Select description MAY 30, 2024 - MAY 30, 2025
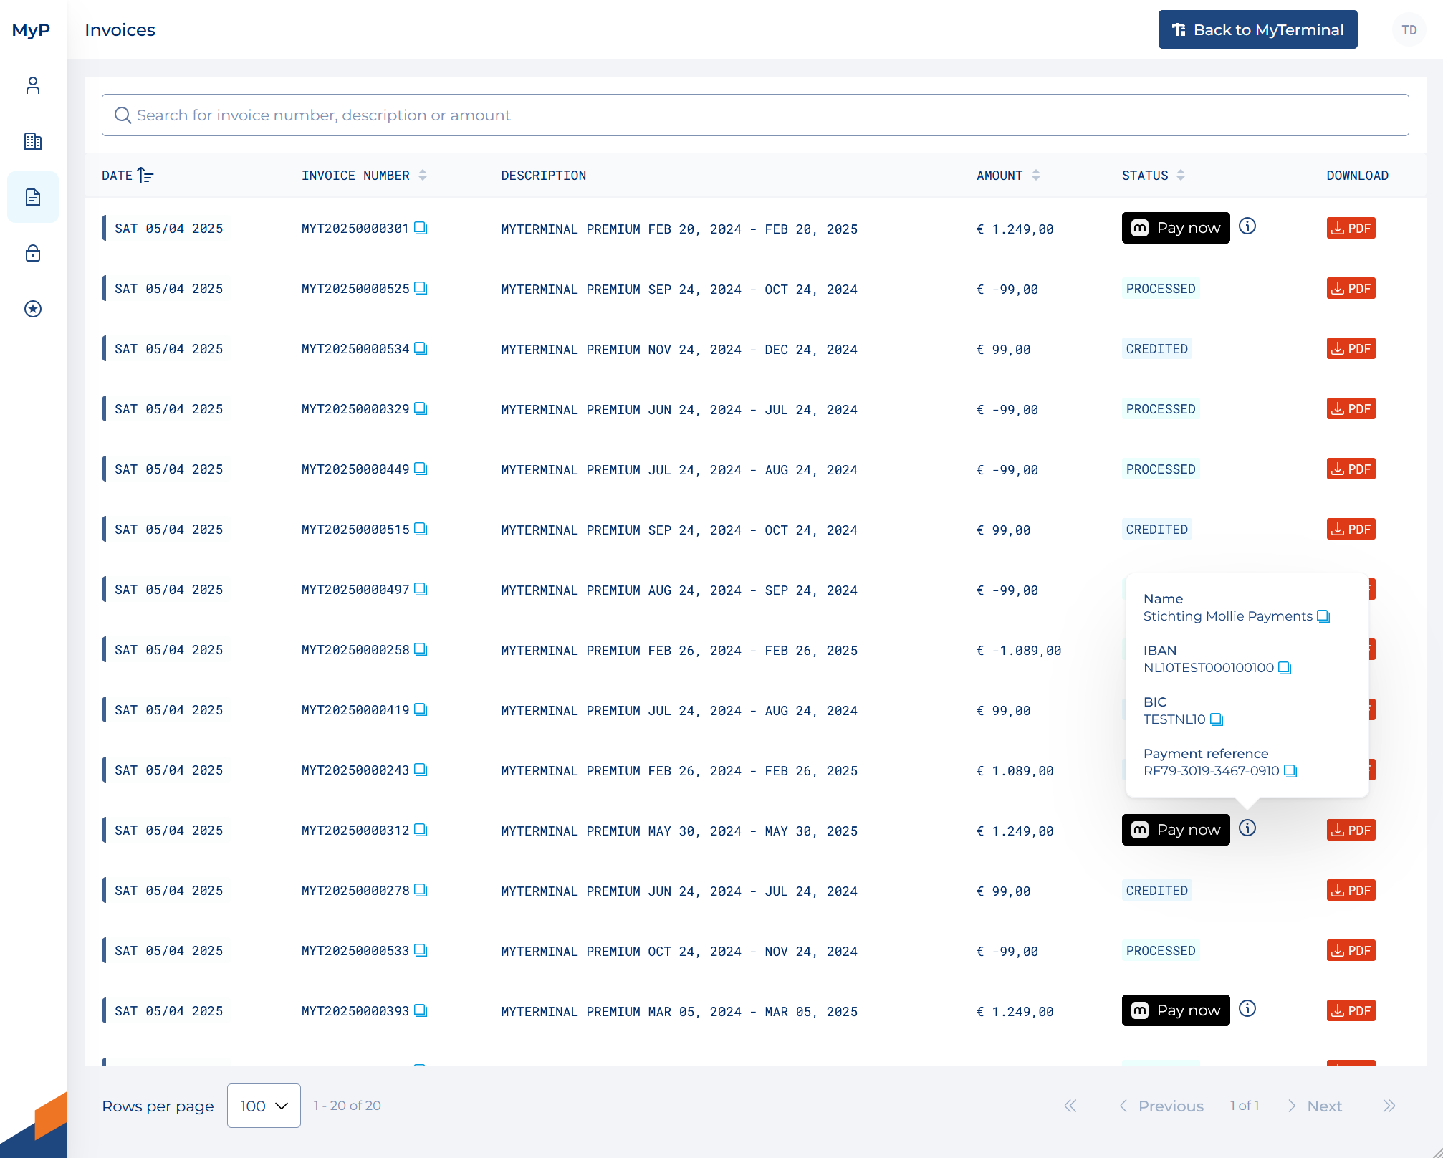Image resolution: width=1443 pixels, height=1158 pixels. (753, 831)
